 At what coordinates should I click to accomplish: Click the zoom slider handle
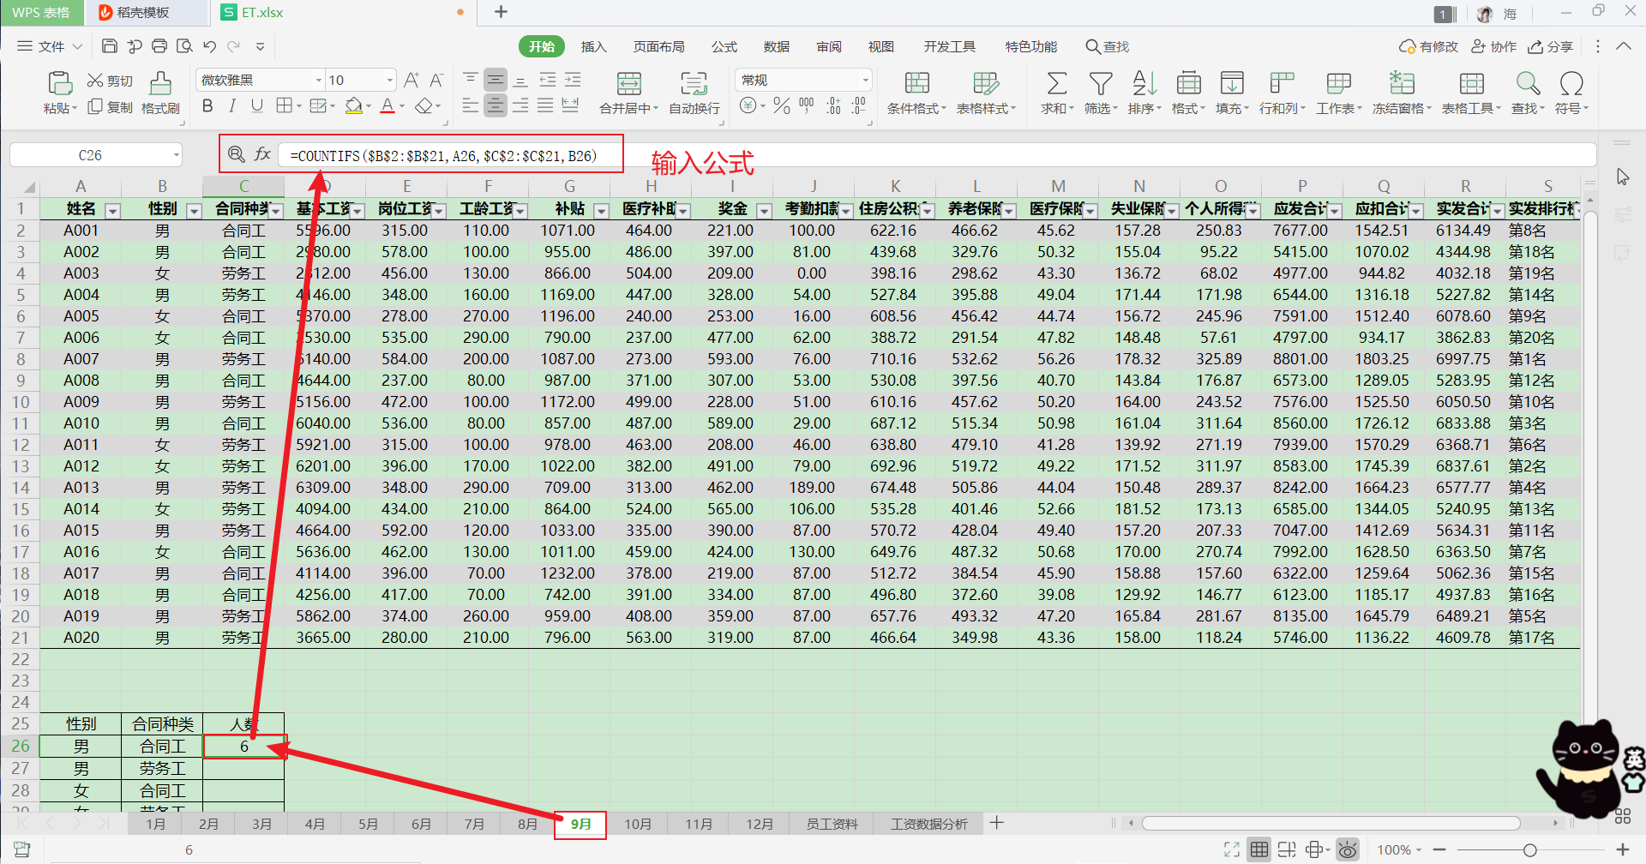click(x=1529, y=849)
